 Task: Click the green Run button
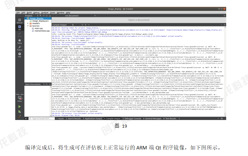click(20, 107)
